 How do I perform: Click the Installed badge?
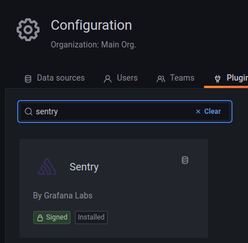(x=91, y=217)
